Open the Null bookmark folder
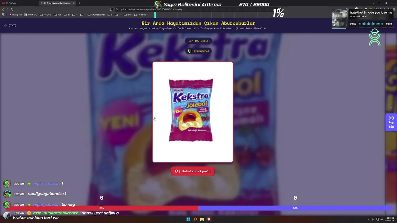Viewport: 397px width, 223px height. point(58,15)
